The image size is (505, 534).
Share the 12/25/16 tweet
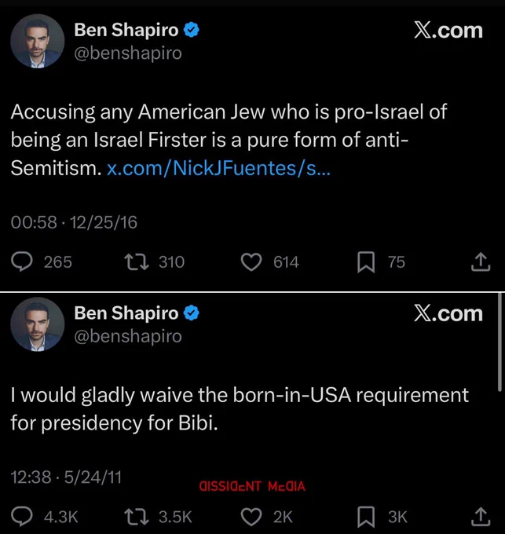pos(479,262)
